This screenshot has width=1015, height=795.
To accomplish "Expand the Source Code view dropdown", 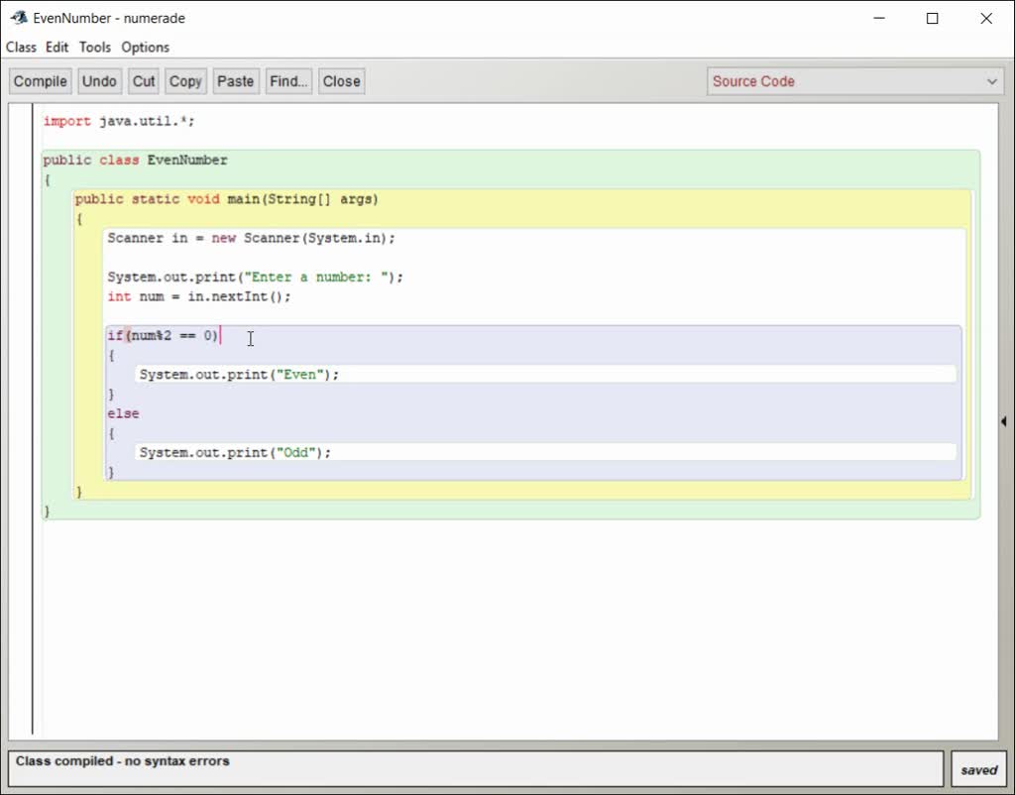I will pos(854,81).
